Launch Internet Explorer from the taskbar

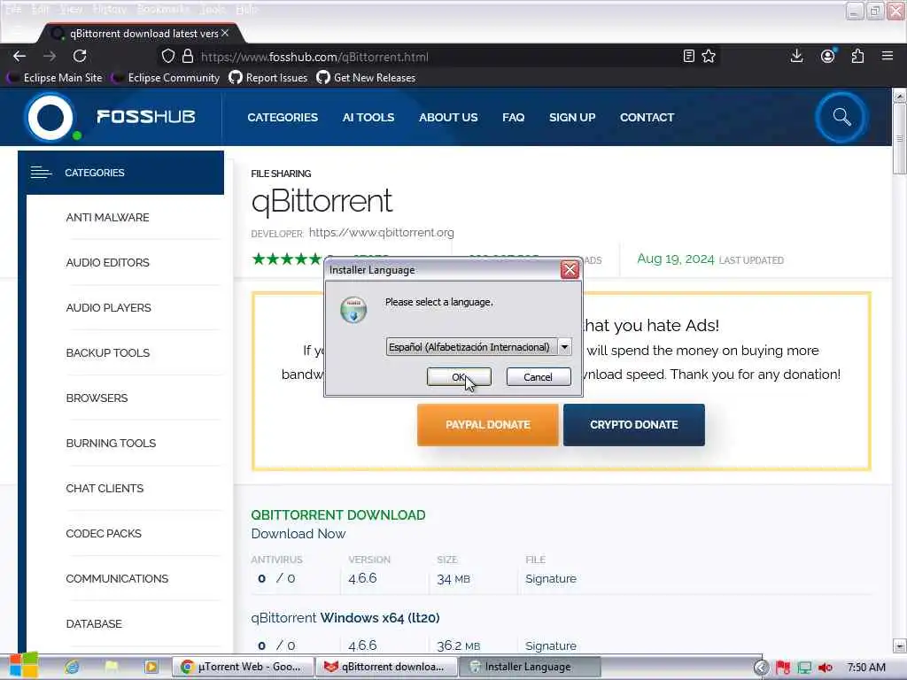pyautogui.click(x=72, y=667)
